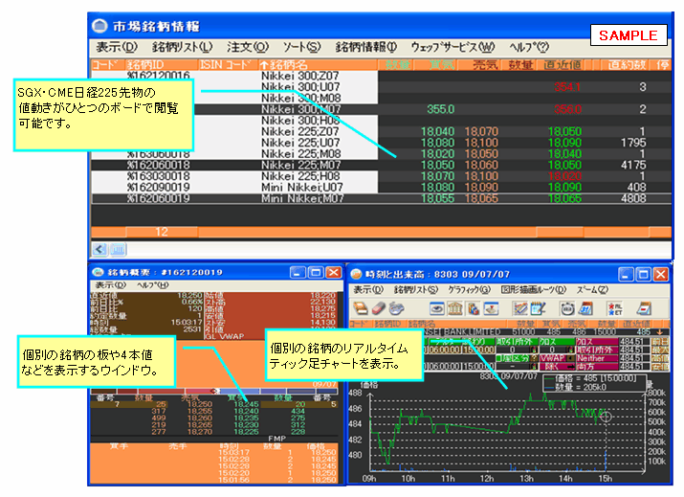Viewport: 684px width, 497px height.
Task: Select the eraser tool in chart toolbar
Action: tap(378, 308)
